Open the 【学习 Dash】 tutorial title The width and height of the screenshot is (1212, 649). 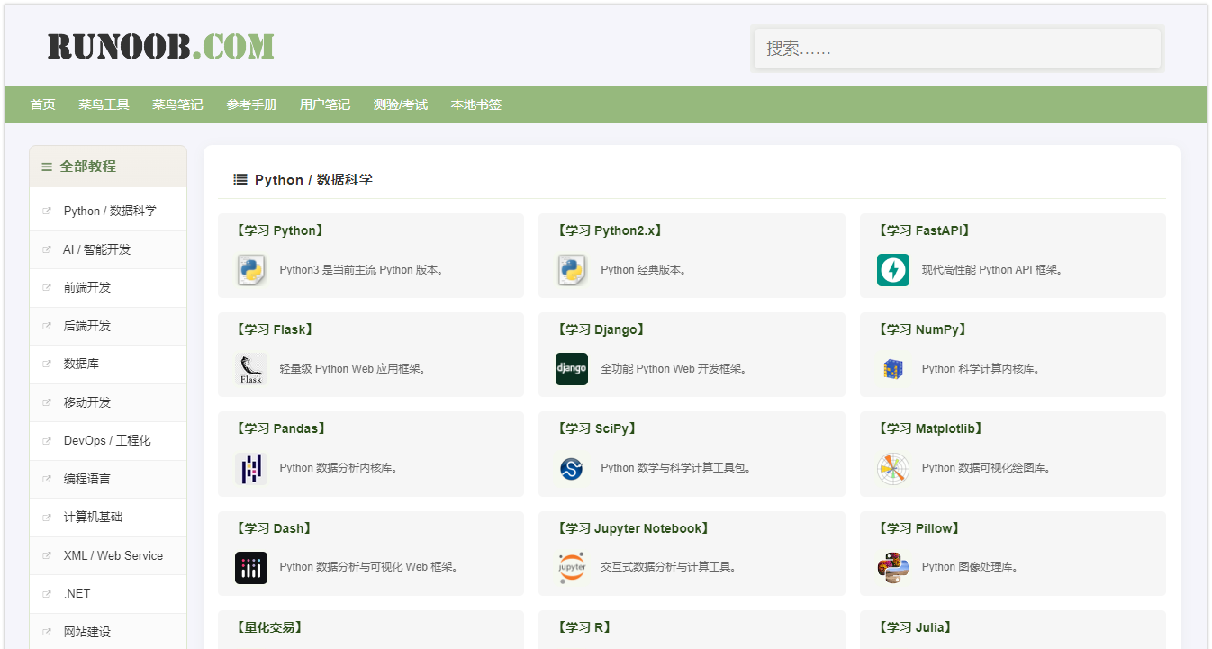click(274, 528)
